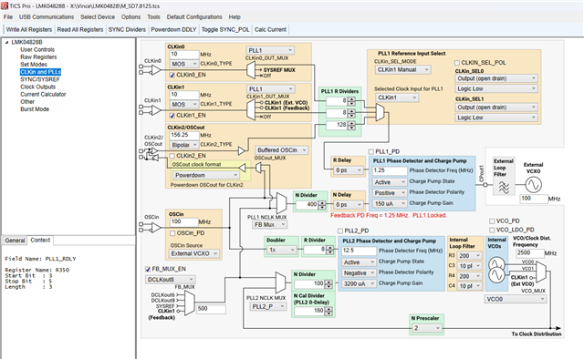This screenshot has width=584, height=359.
Task: Open the CLKin0_TYPE MOS dropdown
Action: click(x=184, y=64)
